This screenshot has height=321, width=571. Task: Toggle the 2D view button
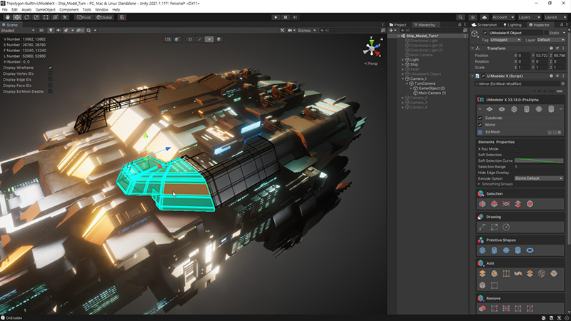coord(41,31)
